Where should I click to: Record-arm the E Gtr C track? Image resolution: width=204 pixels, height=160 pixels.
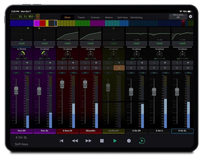(165, 63)
